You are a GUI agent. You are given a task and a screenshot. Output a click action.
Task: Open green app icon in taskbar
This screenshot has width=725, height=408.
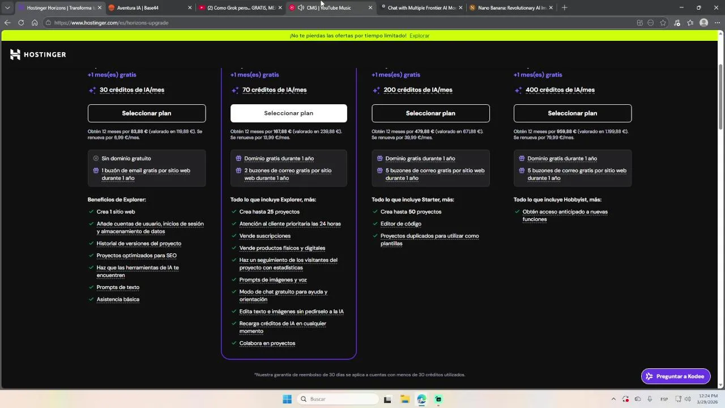click(x=438, y=399)
